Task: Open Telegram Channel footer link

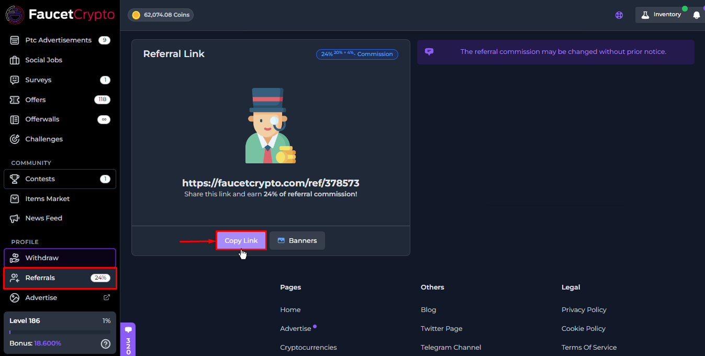Action: tap(451, 348)
